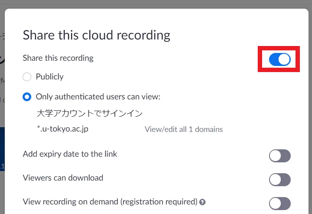Click the "Viewers can download" label text
The height and width of the screenshot is (214, 312).
point(62,178)
